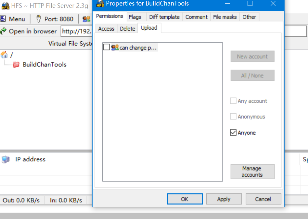This screenshot has height=219, width=308.
Task: Toggle the Anonymous checkbox
Action: tap(233, 116)
